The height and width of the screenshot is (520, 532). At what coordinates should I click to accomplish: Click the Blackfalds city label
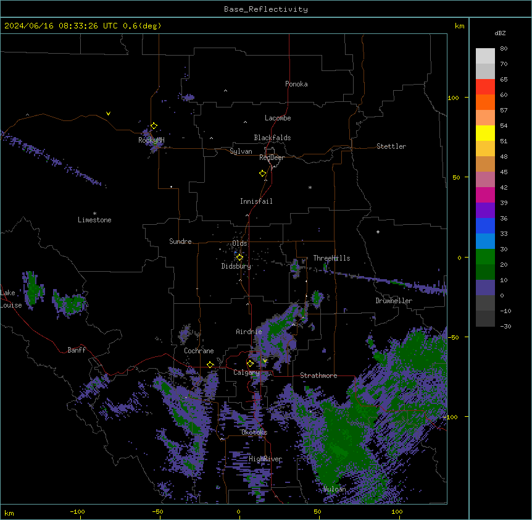tap(272, 138)
